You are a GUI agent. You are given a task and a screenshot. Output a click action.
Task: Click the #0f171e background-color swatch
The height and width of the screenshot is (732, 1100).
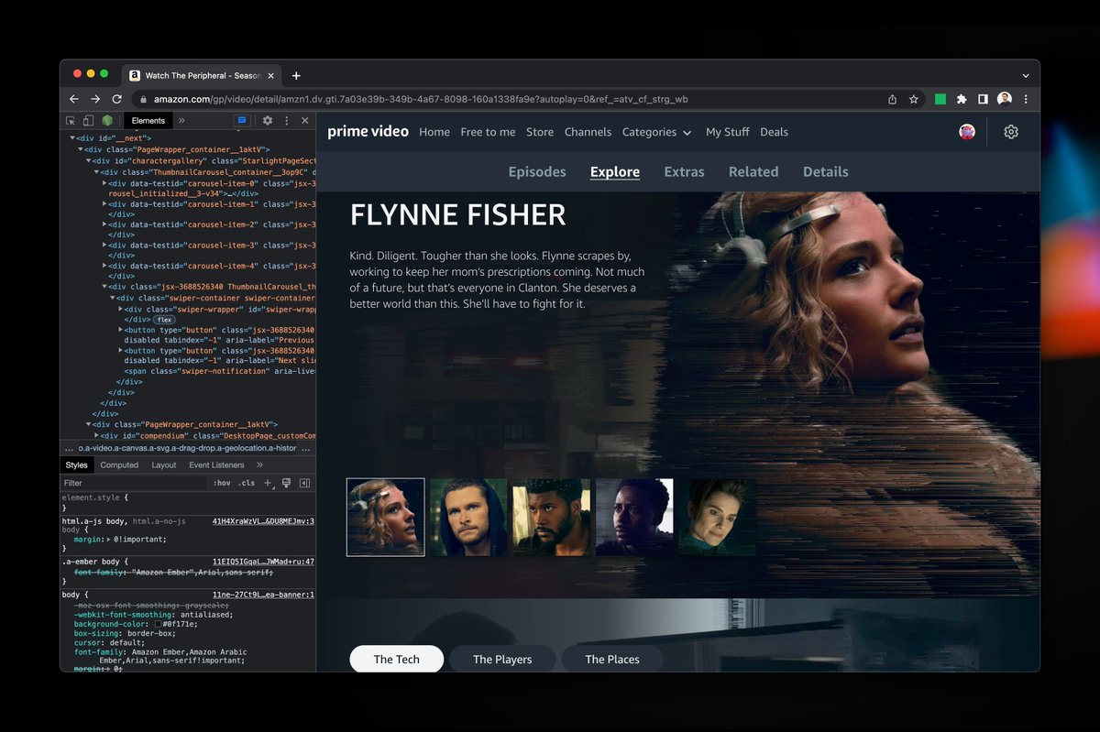click(159, 624)
